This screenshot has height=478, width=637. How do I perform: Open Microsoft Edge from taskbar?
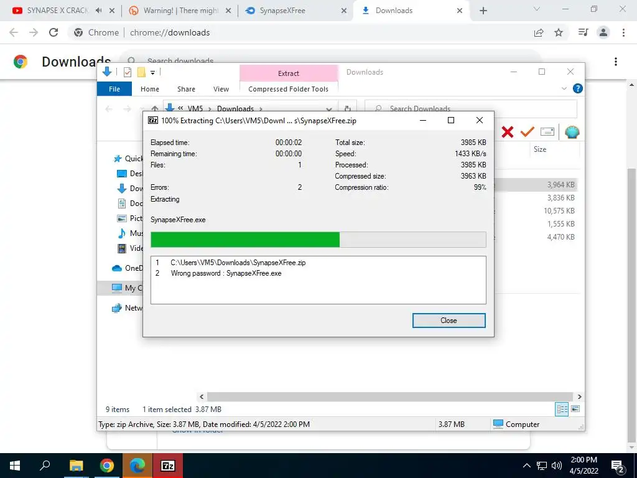(137, 466)
